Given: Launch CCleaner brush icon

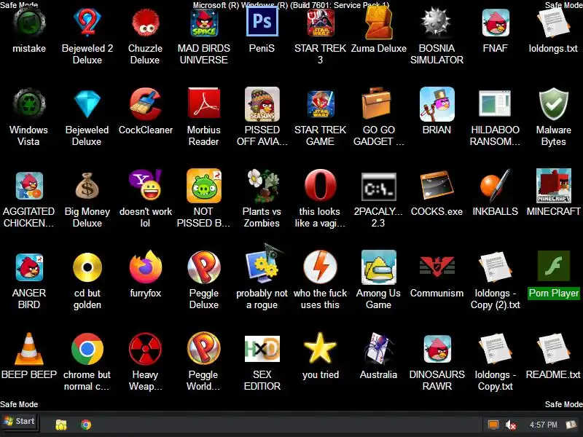Looking at the screenshot, I should pyautogui.click(x=145, y=103).
